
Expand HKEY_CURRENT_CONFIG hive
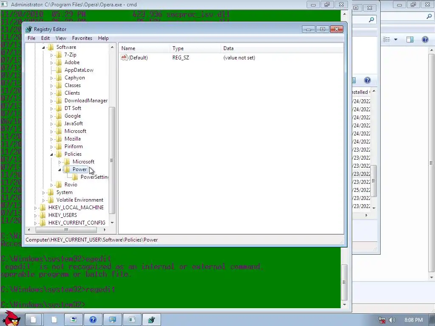click(35, 223)
